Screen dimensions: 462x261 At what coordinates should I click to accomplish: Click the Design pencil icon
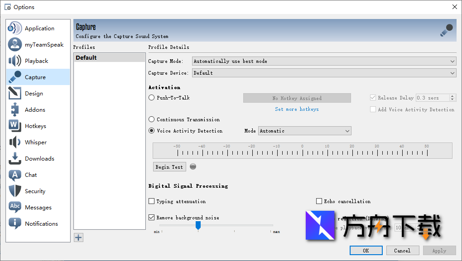[15, 93]
